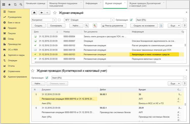Toggle Организация checkbox in Журнал операций
This screenshot has height=124, width=190.
pyautogui.click(x=131, y=20)
